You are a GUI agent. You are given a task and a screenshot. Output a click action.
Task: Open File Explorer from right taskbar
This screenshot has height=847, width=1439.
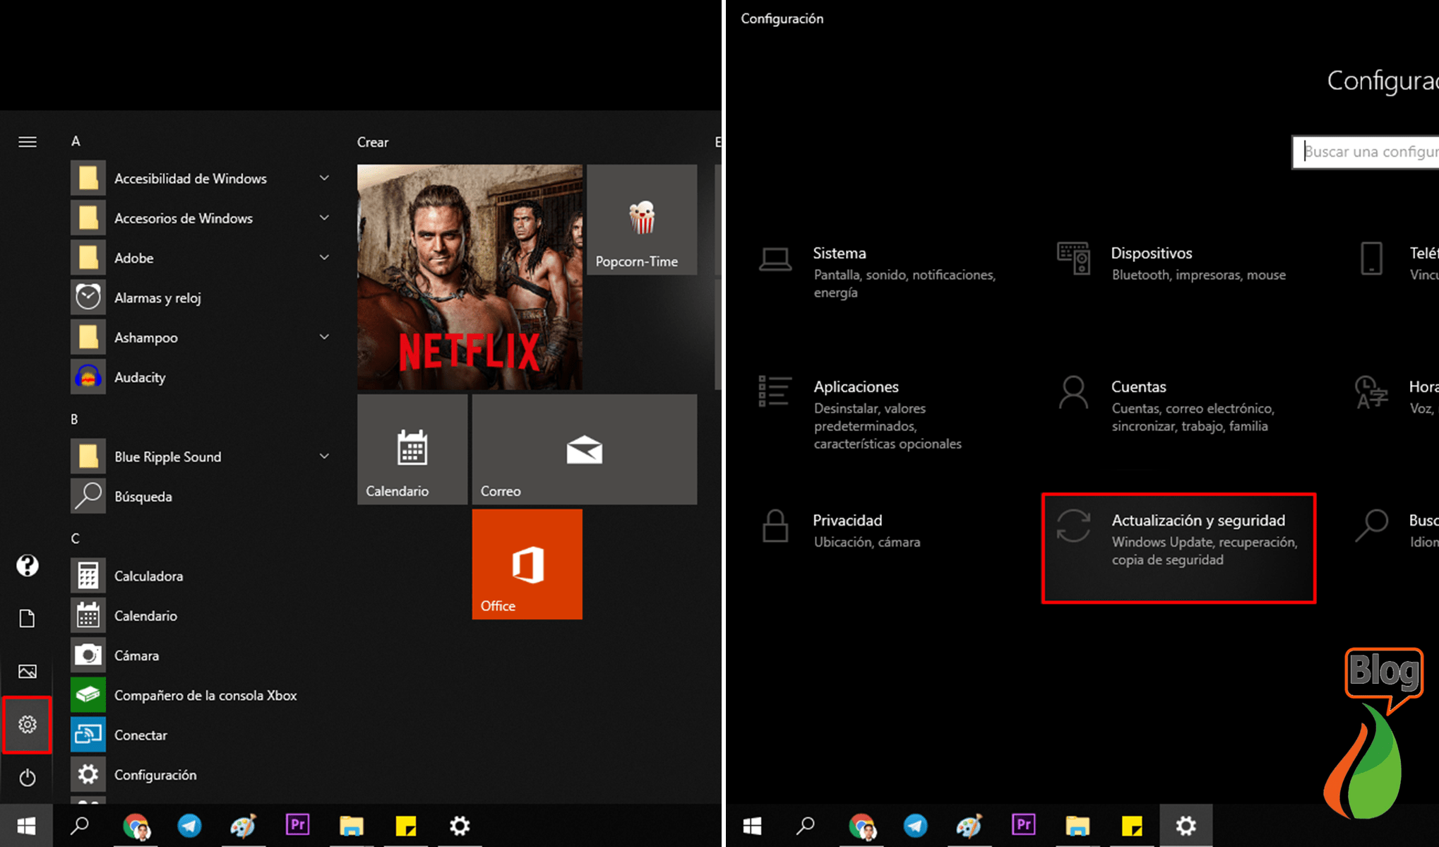coord(1077,825)
